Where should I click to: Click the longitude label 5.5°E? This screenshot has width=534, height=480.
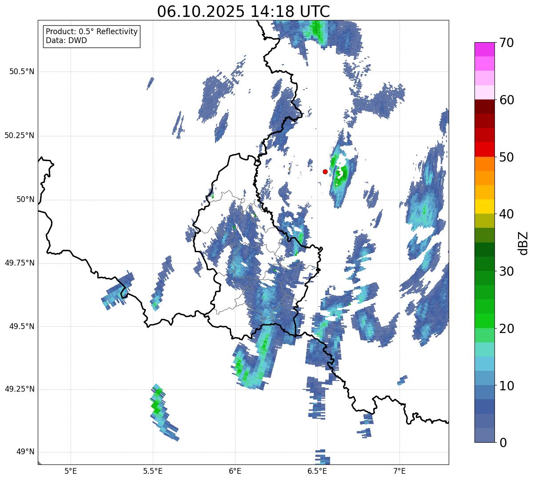153,471
